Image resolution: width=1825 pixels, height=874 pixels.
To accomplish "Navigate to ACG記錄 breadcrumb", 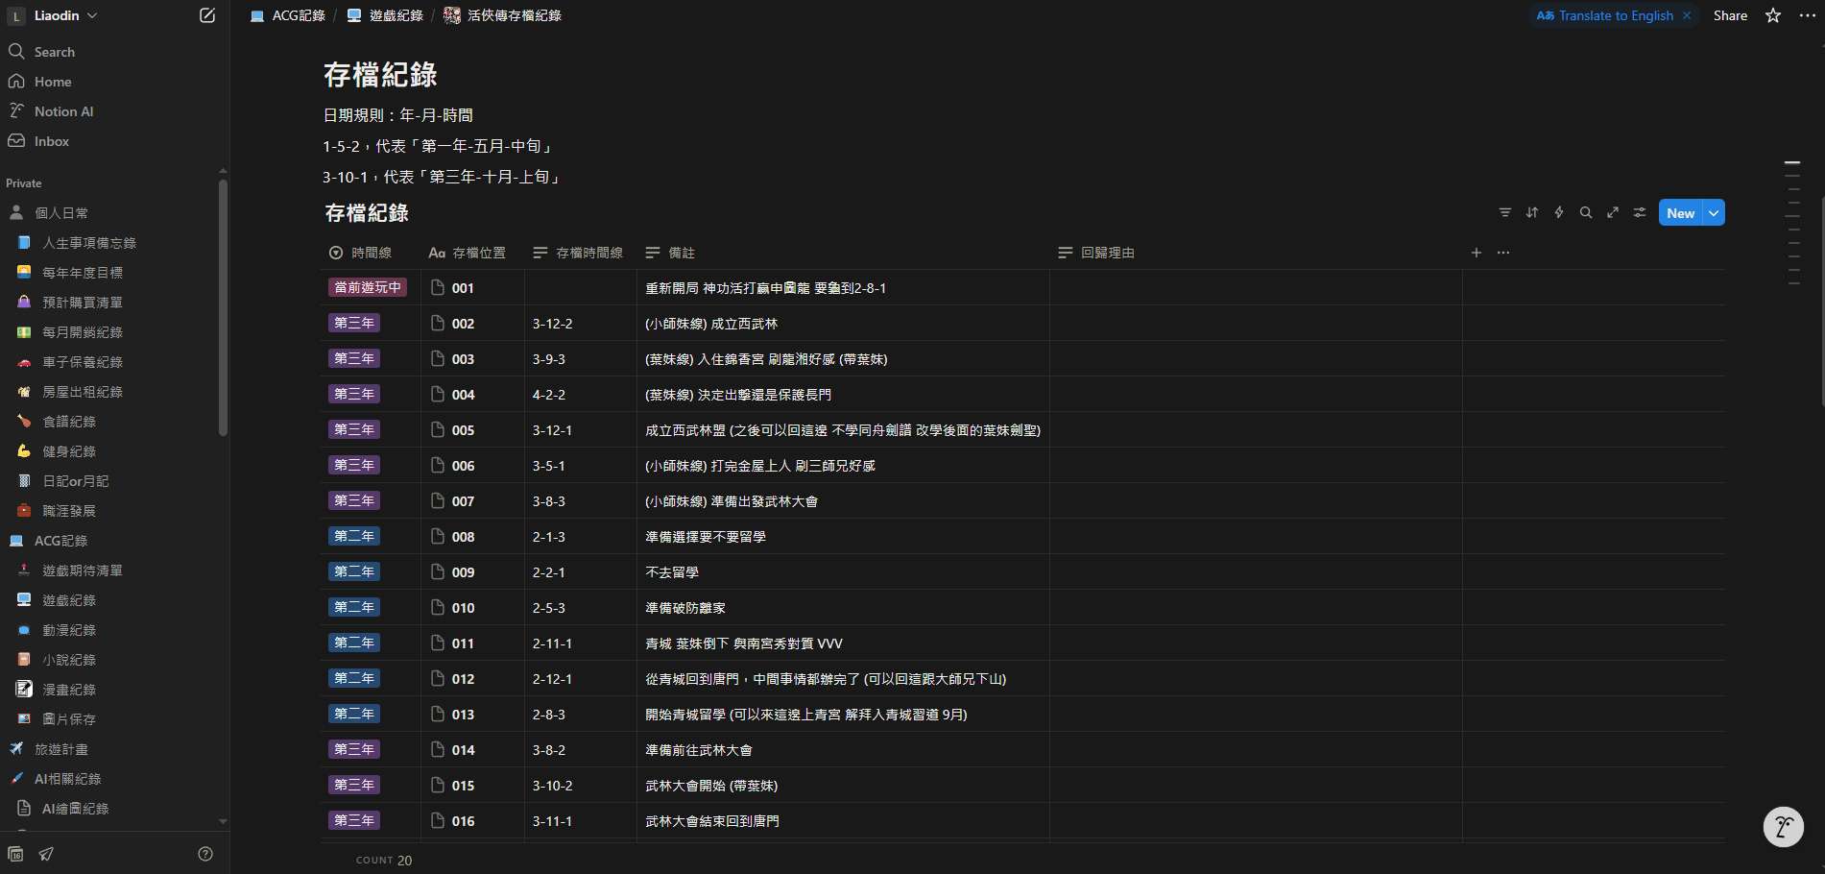I will (287, 15).
